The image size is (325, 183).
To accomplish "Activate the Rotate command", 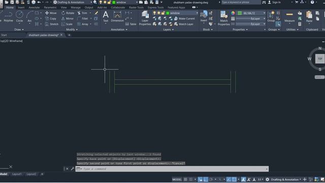I will [x=68, y=13].
